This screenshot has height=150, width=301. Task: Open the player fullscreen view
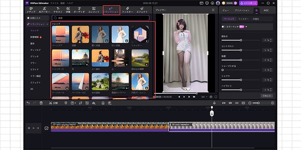pyautogui.click(x=216, y=97)
